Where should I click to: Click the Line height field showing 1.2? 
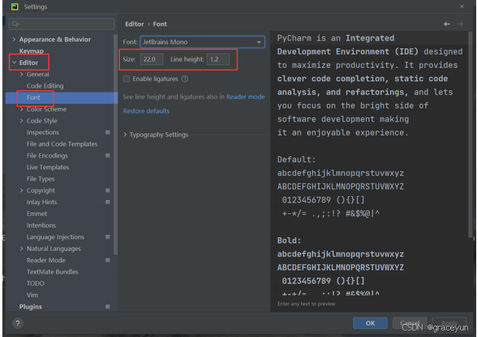tap(218, 60)
